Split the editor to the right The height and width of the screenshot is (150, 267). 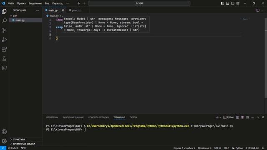click(258, 10)
